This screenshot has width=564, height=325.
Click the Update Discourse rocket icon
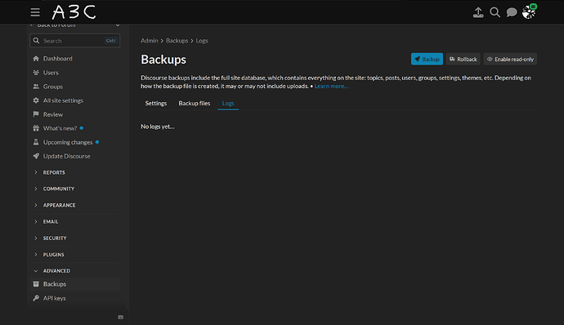pyautogui.click(x=36, y=156)
